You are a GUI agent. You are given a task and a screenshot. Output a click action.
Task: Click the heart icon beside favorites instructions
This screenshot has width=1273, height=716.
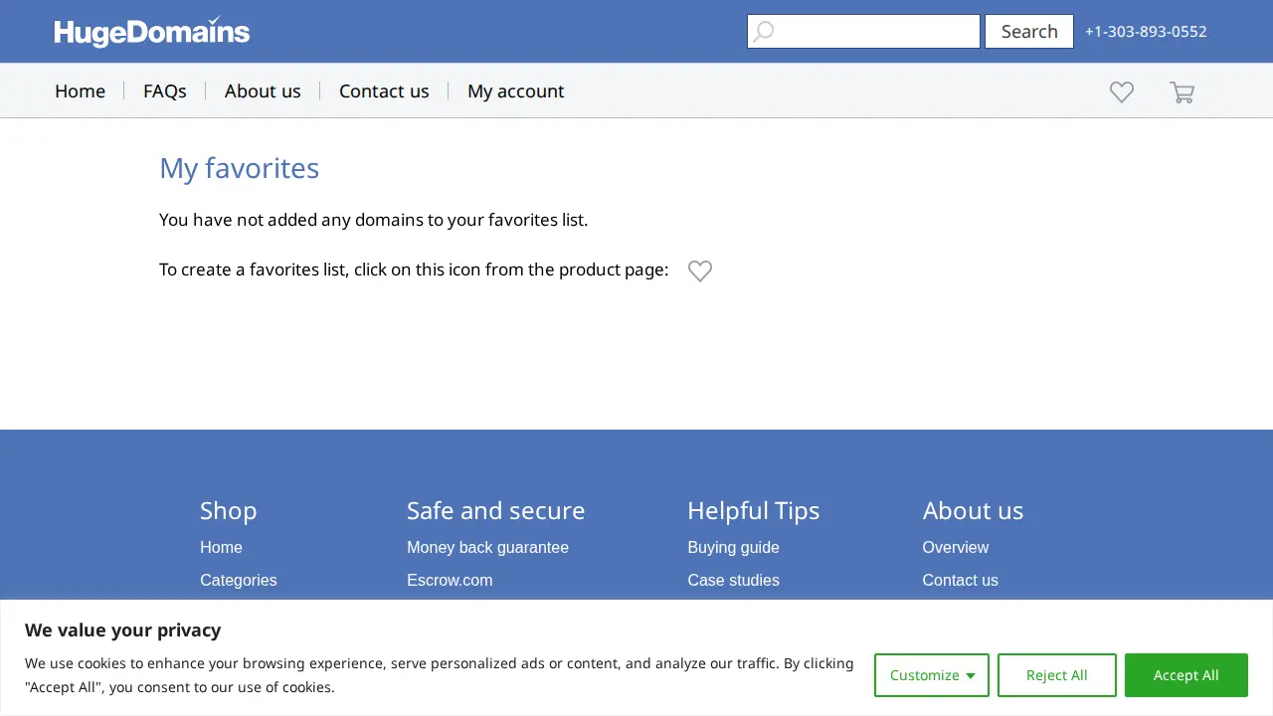(x=700, y=270)
